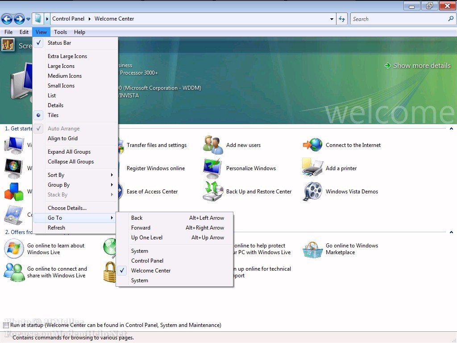Choose Collapse All Groups
The image size is (457, 343).
point(76,162)
